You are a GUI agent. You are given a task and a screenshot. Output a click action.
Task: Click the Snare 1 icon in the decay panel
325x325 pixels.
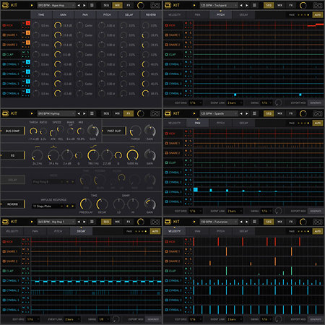click(4, 251)
